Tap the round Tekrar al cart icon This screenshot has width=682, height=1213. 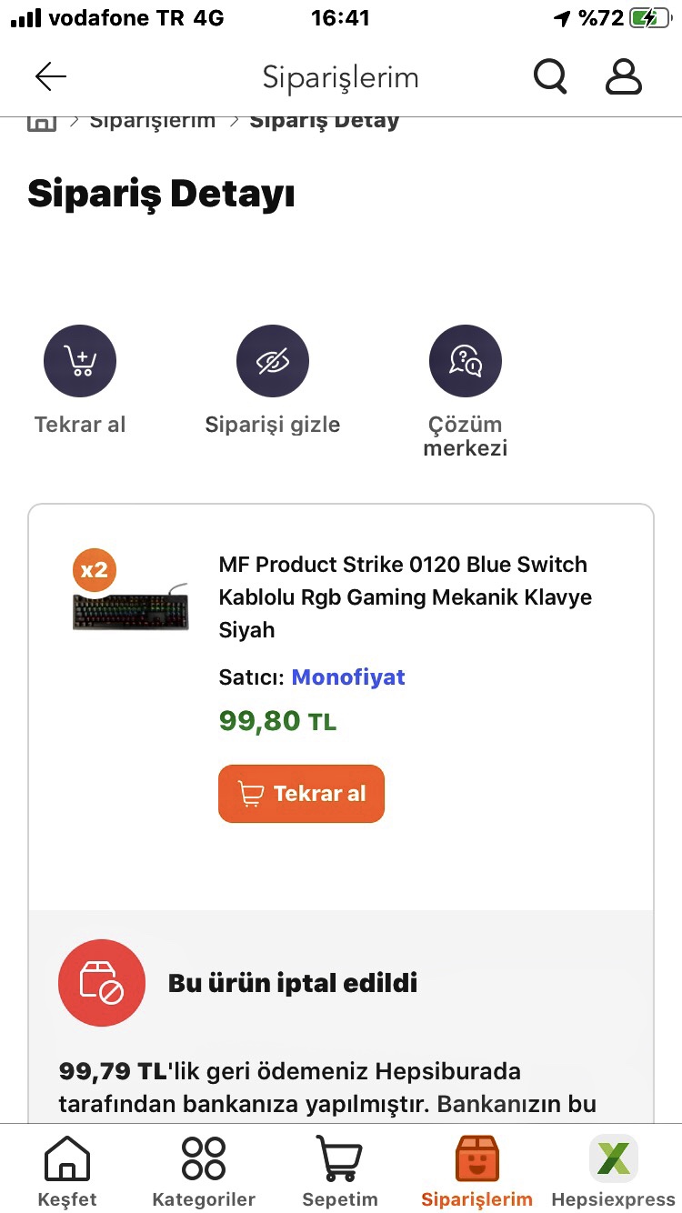click(x=80, y=362)
